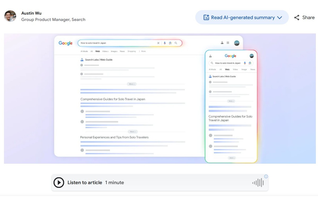
Task: Open the Read AI-generated summary button
Action: (242, 18)
